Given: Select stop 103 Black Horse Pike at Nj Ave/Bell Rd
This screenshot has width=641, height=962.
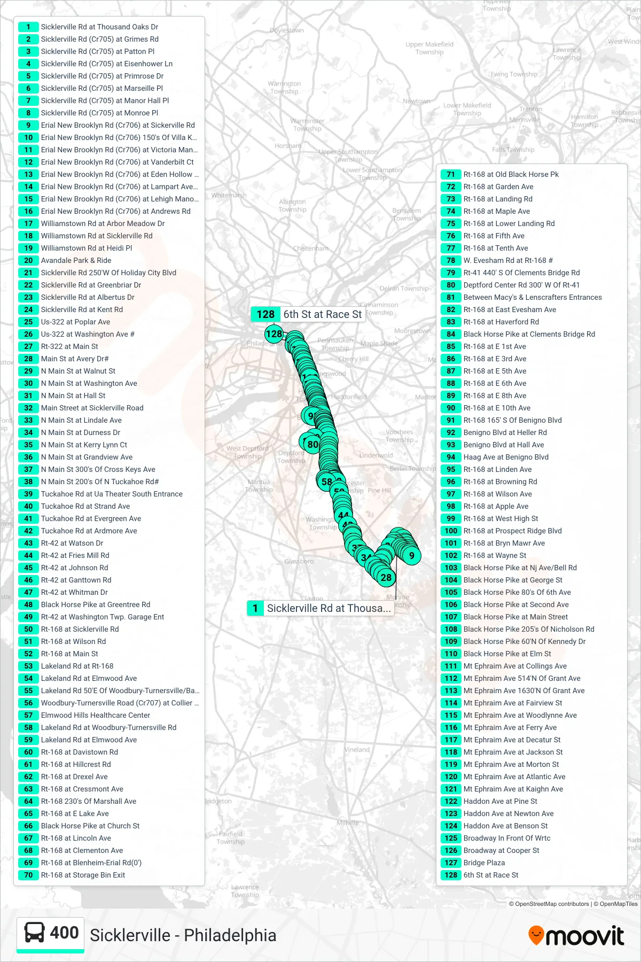Looking at the screenshot, I should [510, 568].
